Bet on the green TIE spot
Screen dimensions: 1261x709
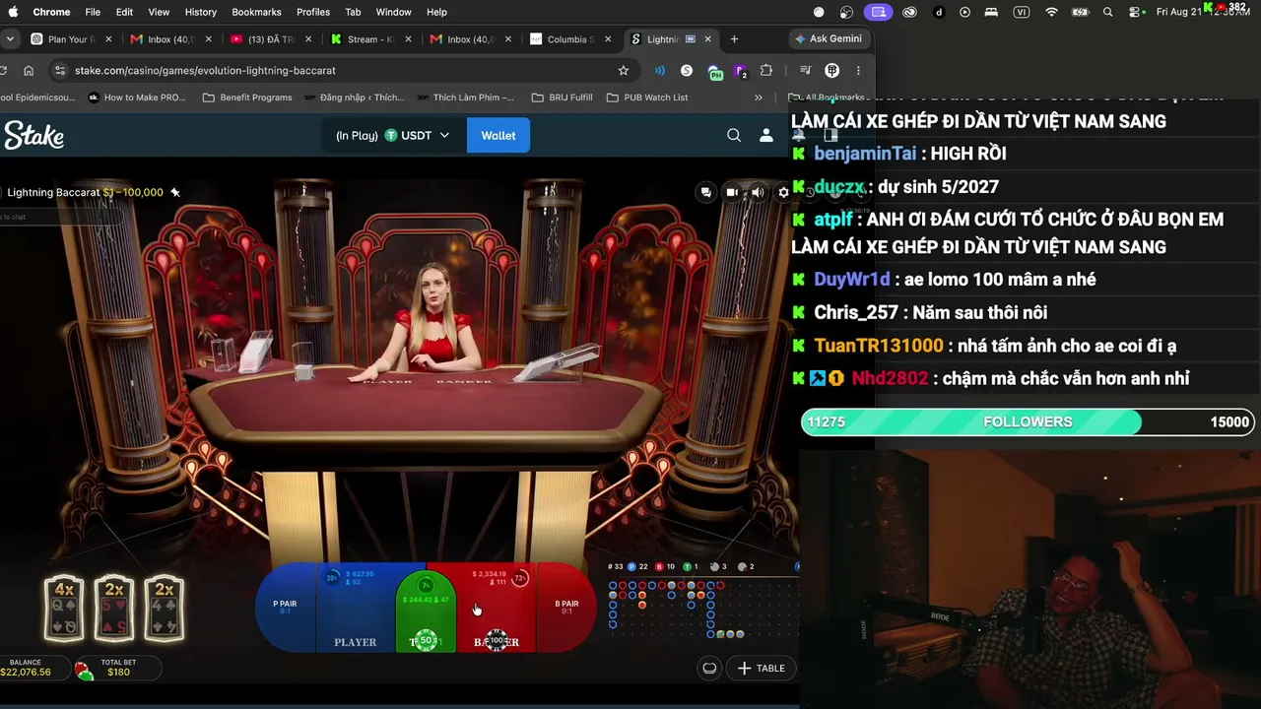426,612
